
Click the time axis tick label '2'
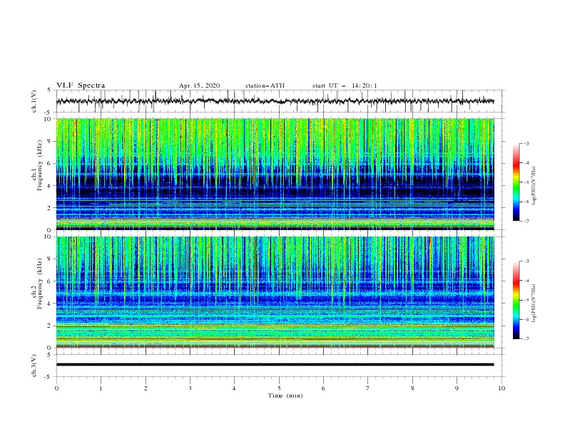[146, 388]
